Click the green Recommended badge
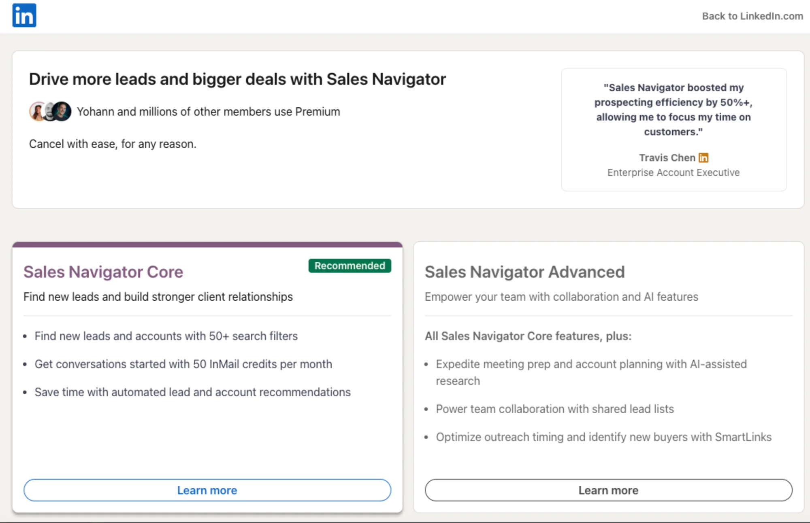Screen dimensions: 810x523 coord(350,266)
